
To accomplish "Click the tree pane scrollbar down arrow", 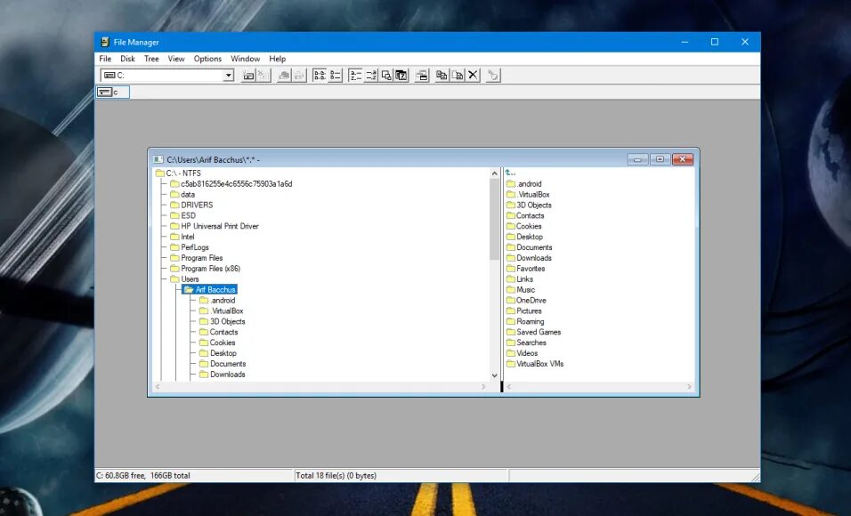I will coord(495,375).
